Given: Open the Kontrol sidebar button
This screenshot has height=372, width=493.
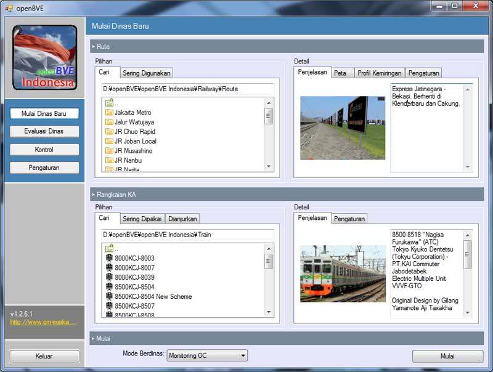Looking at the screenshot, I should (44, 150).
